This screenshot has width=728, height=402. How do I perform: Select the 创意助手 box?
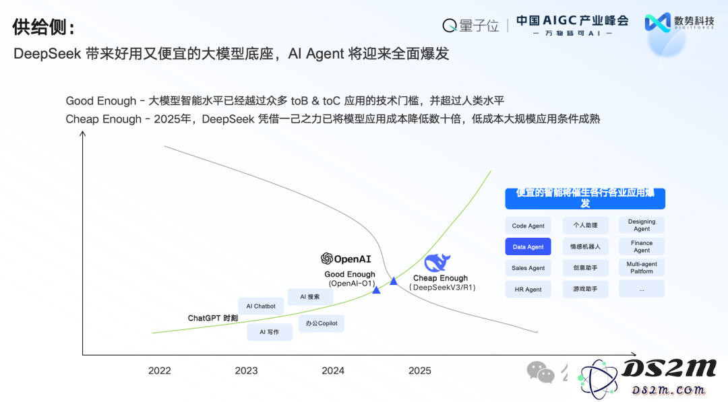586,267
